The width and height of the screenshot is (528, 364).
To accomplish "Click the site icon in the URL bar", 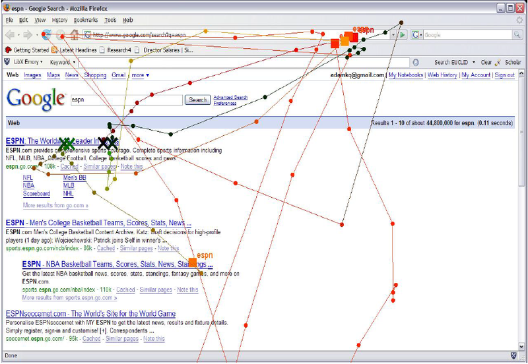I will coord(88,35).
